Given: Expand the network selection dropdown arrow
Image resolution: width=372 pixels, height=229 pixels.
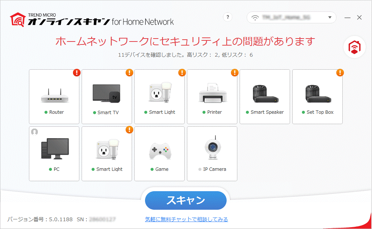Looking at the screenshot, I should coord(330,17).
